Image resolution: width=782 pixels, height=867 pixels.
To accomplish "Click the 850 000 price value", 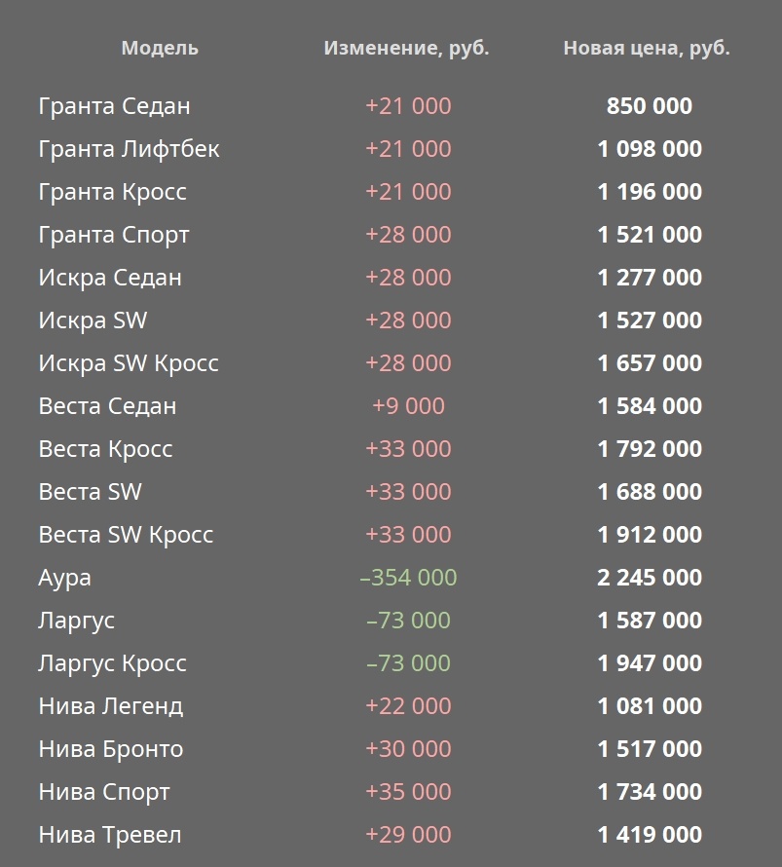I will [650, 106].
